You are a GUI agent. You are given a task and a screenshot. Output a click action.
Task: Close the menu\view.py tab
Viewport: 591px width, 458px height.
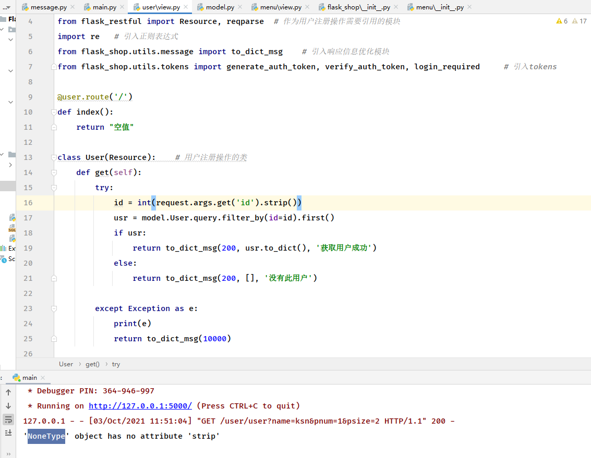308,7
